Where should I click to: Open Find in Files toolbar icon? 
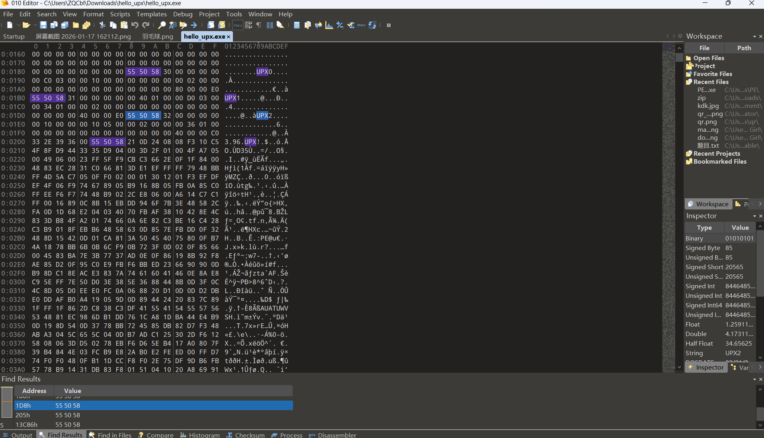click(183, 25)
